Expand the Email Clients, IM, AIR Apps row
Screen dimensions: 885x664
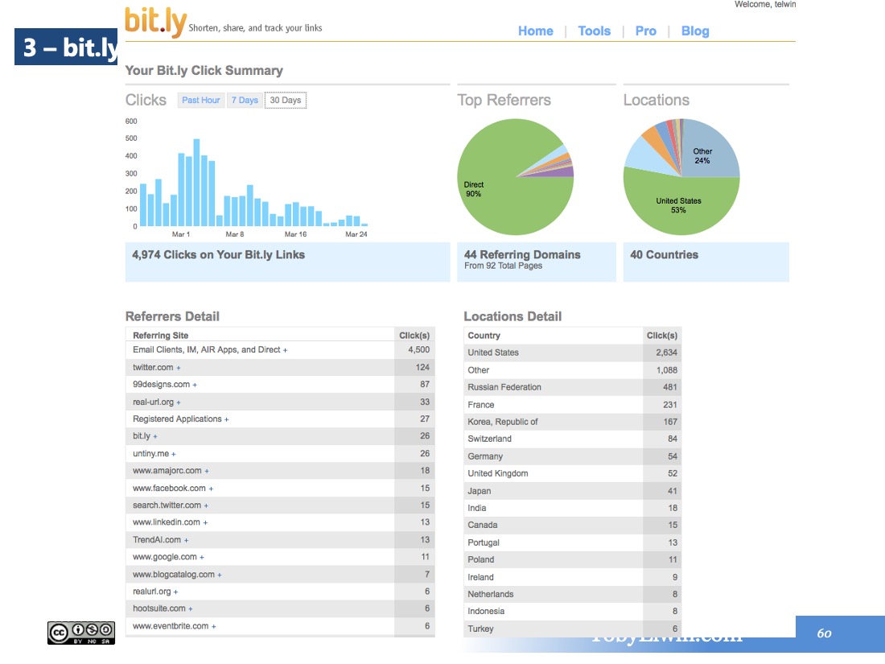285,351
